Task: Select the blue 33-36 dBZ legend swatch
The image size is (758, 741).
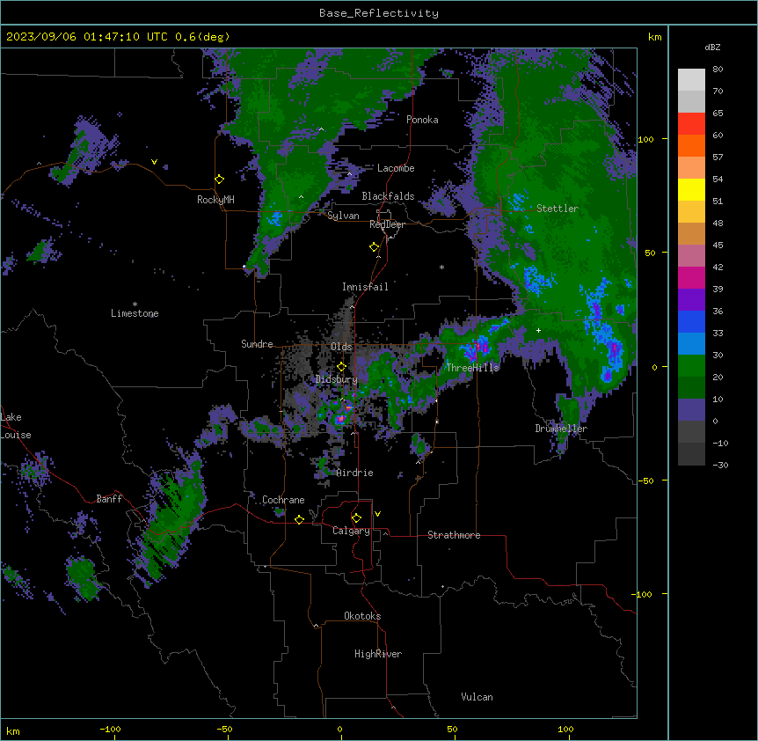Action: tap(691, 322)
